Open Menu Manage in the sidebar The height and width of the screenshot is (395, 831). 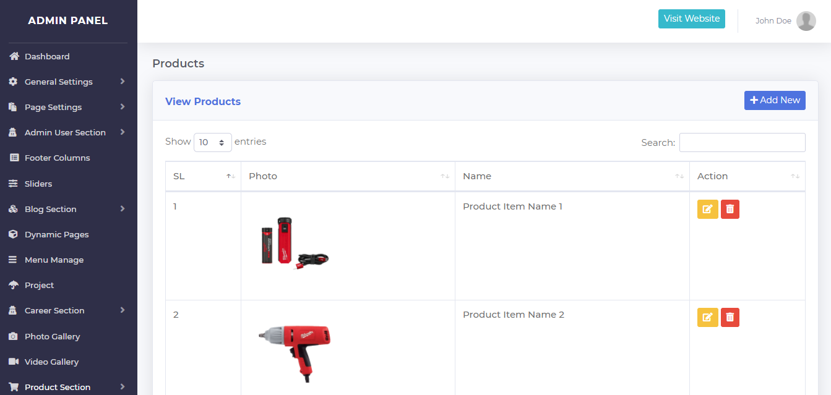(54, 260)
